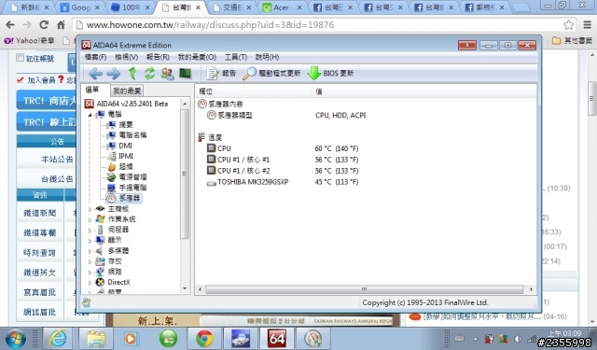Select 超頻 overclock tree item
This screenshot has width=597, height=350.
click(126, 166)
